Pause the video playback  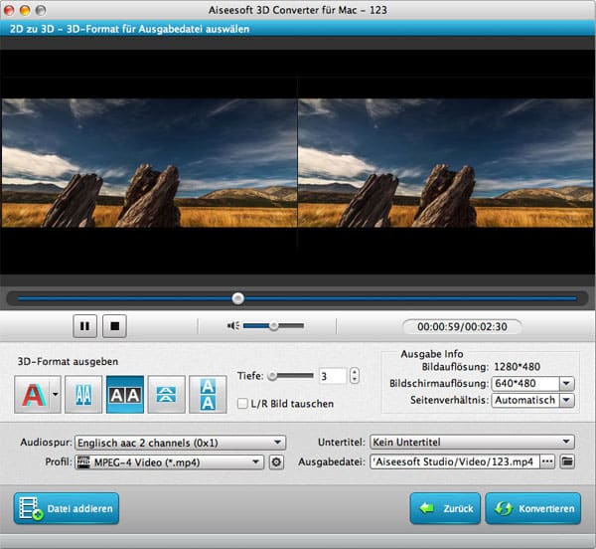(x=84, y=326)
